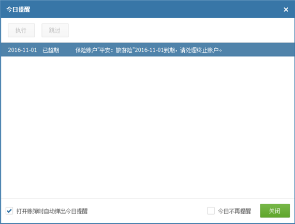295x224 pixels.
Task: Click the blank toolbar space right of 跳过
Action: [x=181, y=31]
